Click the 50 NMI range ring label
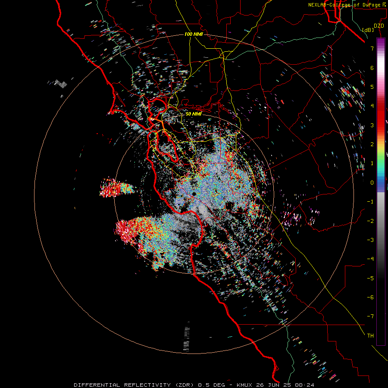388x388 pixels. [194, 114]
